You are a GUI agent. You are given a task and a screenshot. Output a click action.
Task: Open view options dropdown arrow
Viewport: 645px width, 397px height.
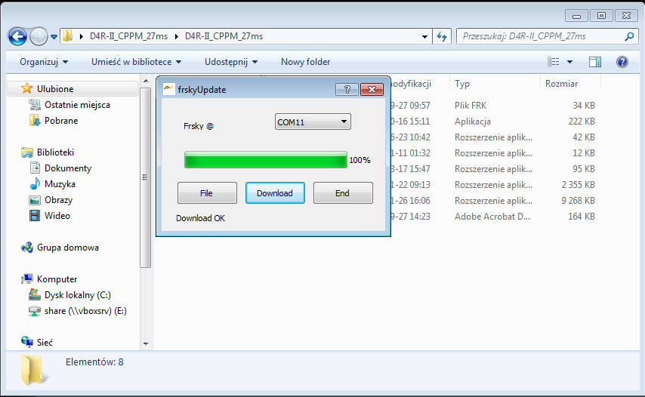point(569,62)
